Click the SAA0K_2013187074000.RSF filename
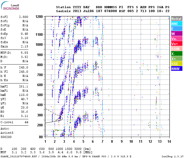 click(19, 156)
